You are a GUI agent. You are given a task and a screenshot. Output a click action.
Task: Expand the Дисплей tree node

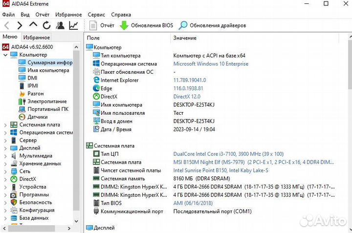[5, 148]
